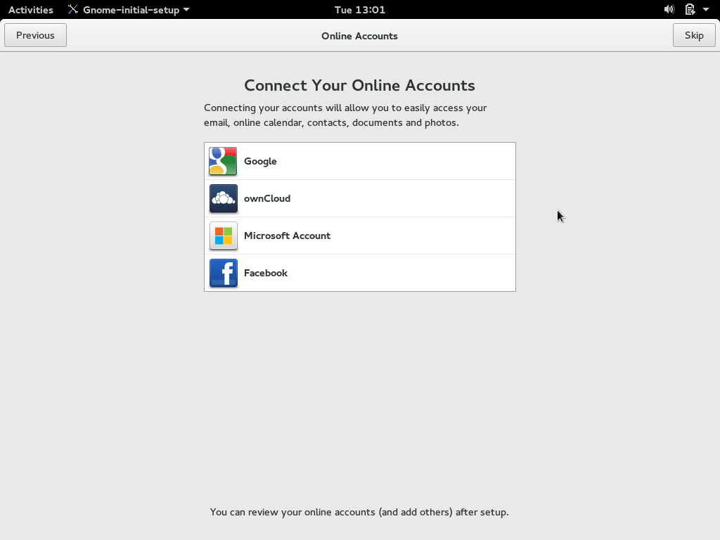
Task: Click the ownCloud cloud icon
Action: (x=223, y=198)
